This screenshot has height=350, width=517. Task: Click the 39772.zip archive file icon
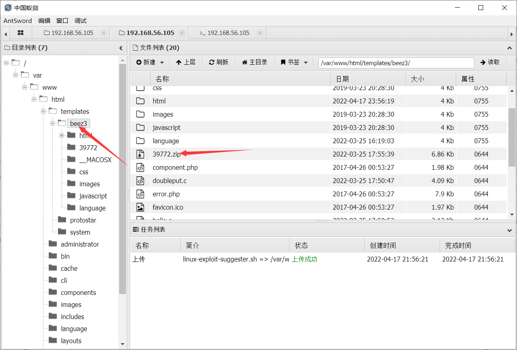click(x=140, y=154)
